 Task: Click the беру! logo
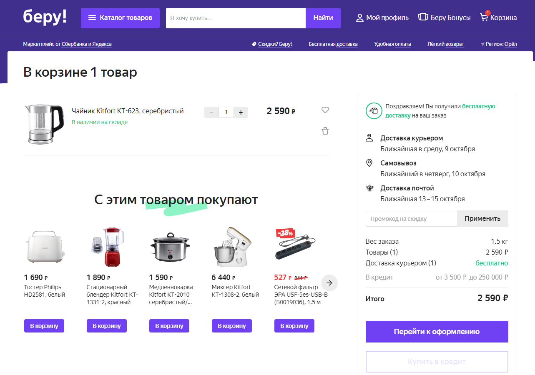tap(45, 17)
